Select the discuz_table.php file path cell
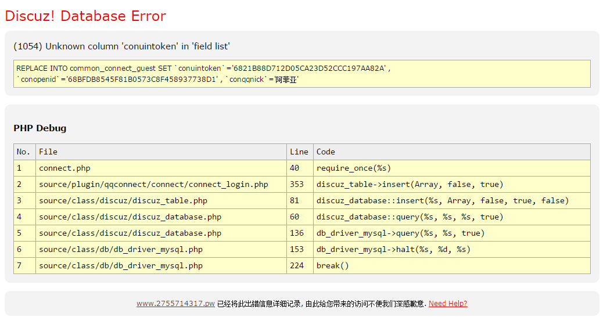This screenshot has height=324, width=614. pos(161,201)
